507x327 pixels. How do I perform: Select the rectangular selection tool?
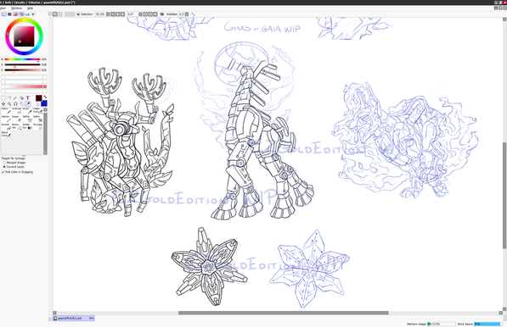tap(3, 97)
